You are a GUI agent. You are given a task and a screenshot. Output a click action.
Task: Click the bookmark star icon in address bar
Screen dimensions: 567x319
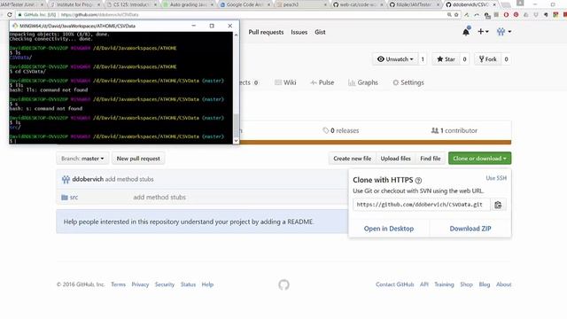pyautogui.click(x=456, y=15)
